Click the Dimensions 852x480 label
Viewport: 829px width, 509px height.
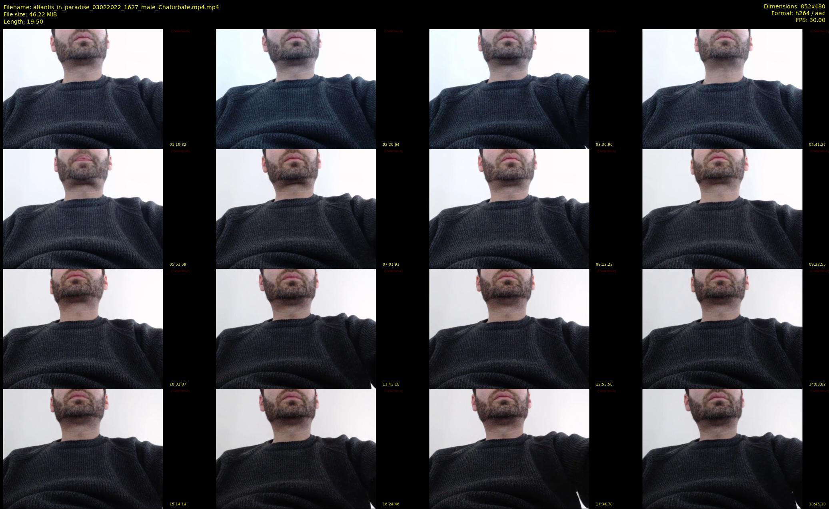point(794,6)
